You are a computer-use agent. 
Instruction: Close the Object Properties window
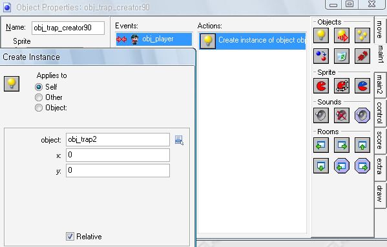371,4
